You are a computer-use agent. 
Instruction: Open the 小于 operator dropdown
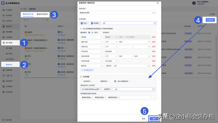click(111, 42)
